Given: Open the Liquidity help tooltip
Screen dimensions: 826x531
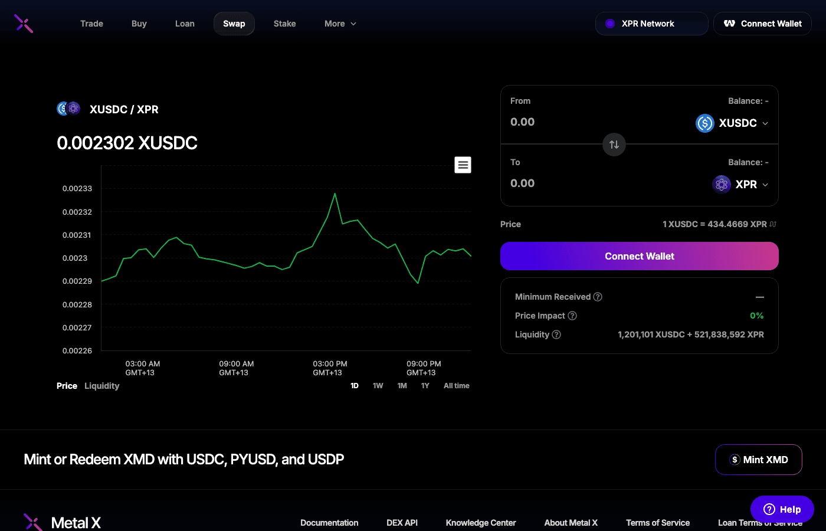Looking at the screenshot, I should [556, 335].
